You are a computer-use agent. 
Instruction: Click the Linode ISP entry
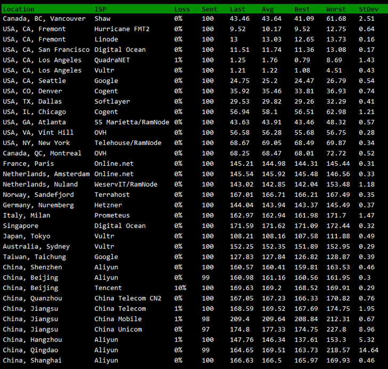click(x=106, y=39)
